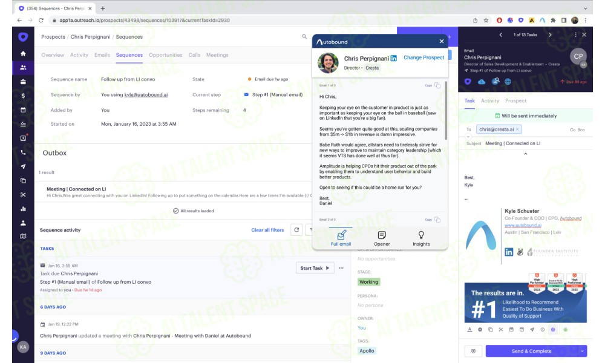
Task: Click the Change Prospect link
Action: pos(424,57)
